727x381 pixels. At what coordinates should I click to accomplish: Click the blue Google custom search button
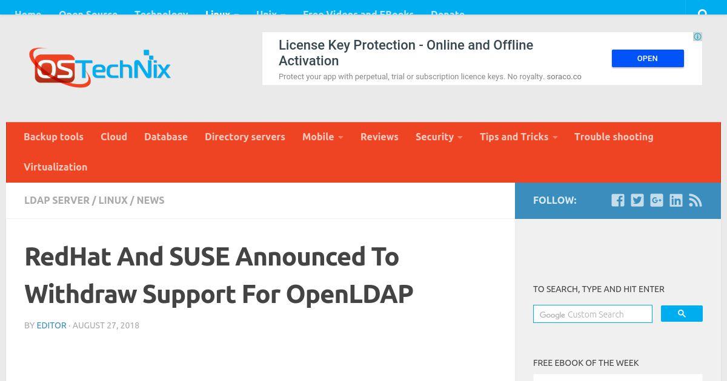click(682, 314)
